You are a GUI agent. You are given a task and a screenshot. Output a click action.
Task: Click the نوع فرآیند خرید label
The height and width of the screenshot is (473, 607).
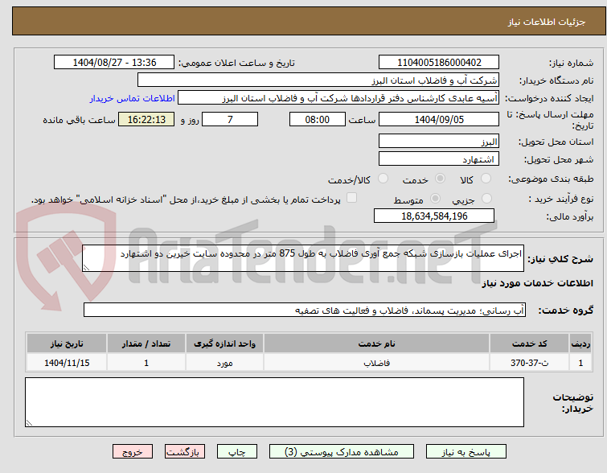(x=561, y=199)
